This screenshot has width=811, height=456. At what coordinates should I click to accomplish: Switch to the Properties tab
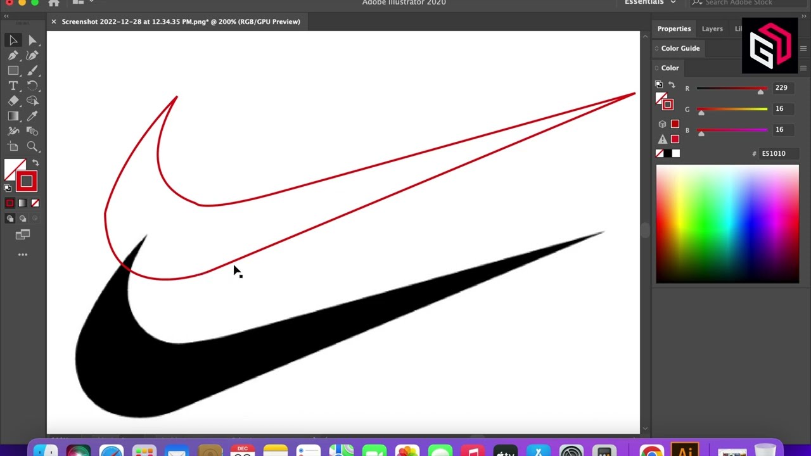(x=674, y=28)
